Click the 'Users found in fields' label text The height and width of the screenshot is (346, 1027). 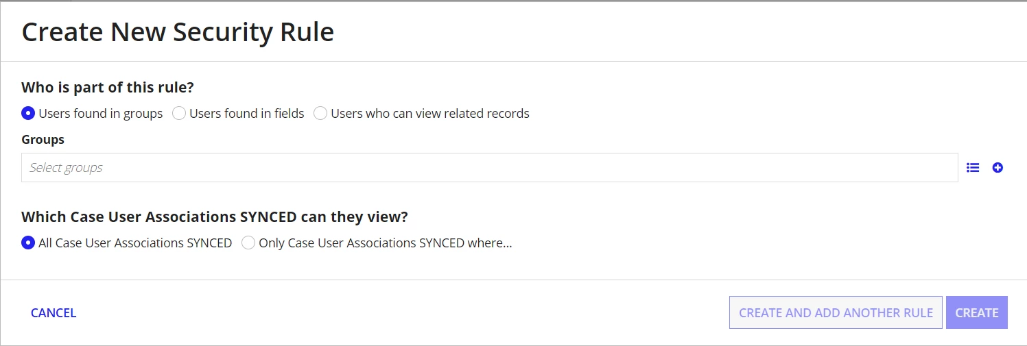pos(247,113)
